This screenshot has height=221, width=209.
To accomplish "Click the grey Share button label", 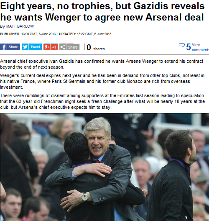I will tap(73, 47).
